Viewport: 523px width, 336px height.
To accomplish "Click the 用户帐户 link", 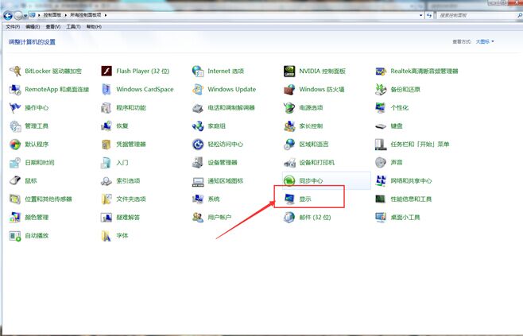I will pos(219,218).
